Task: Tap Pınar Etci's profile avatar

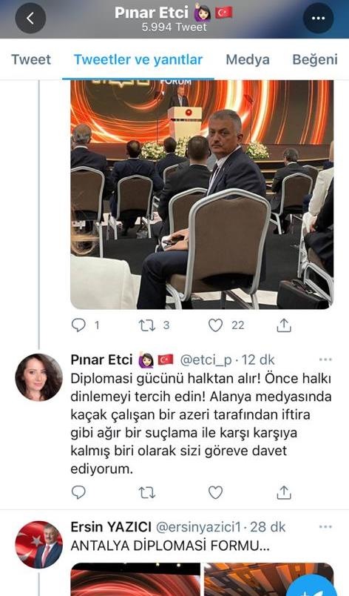Action: (38, 377)
